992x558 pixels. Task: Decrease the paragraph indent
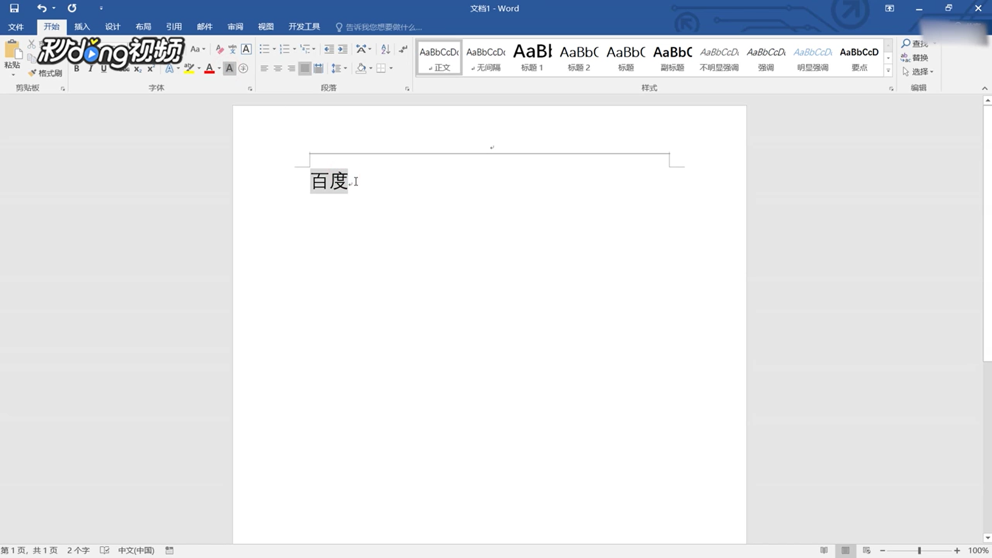pos(329,50)
